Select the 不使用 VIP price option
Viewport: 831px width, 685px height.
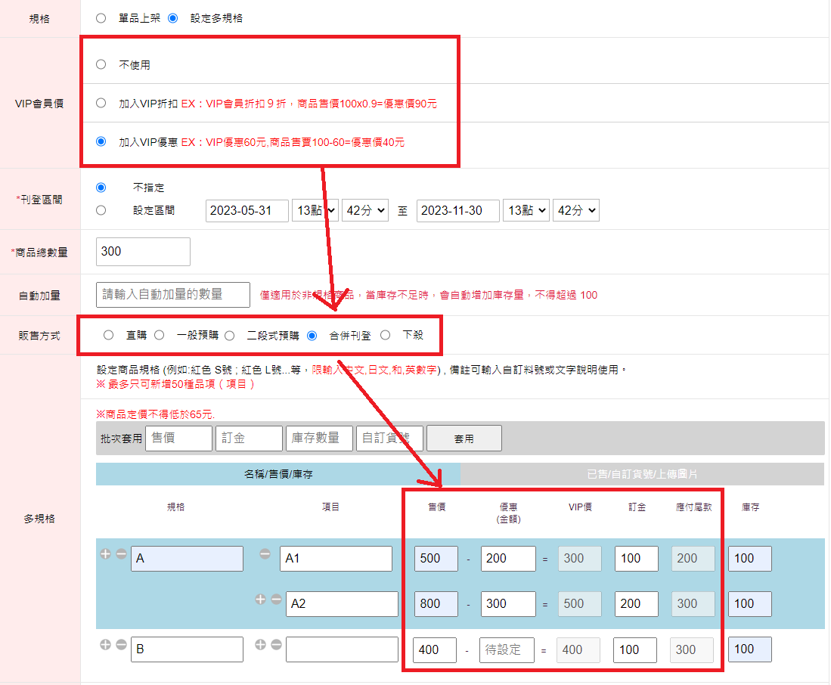101,65
